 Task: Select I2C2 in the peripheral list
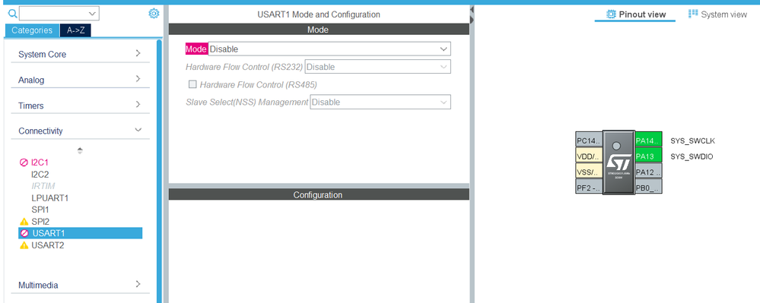(x=40, y=174)
